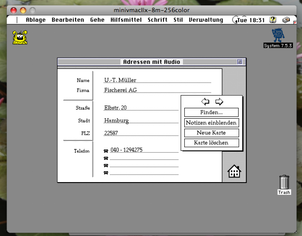This screenshot has width=302, height=236.
Task: Click the Stadt field Hamburg
Action: [141, 120]
